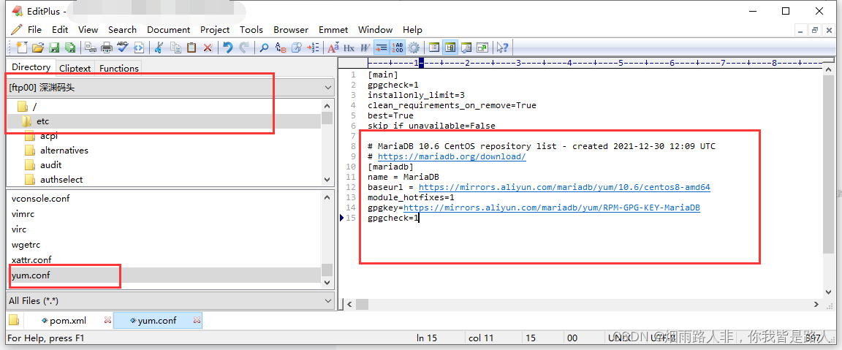This screenshot has width=842, height=350.
Task: Toggle Word Wrap with the W icon
Action: (x=365, y=47)
